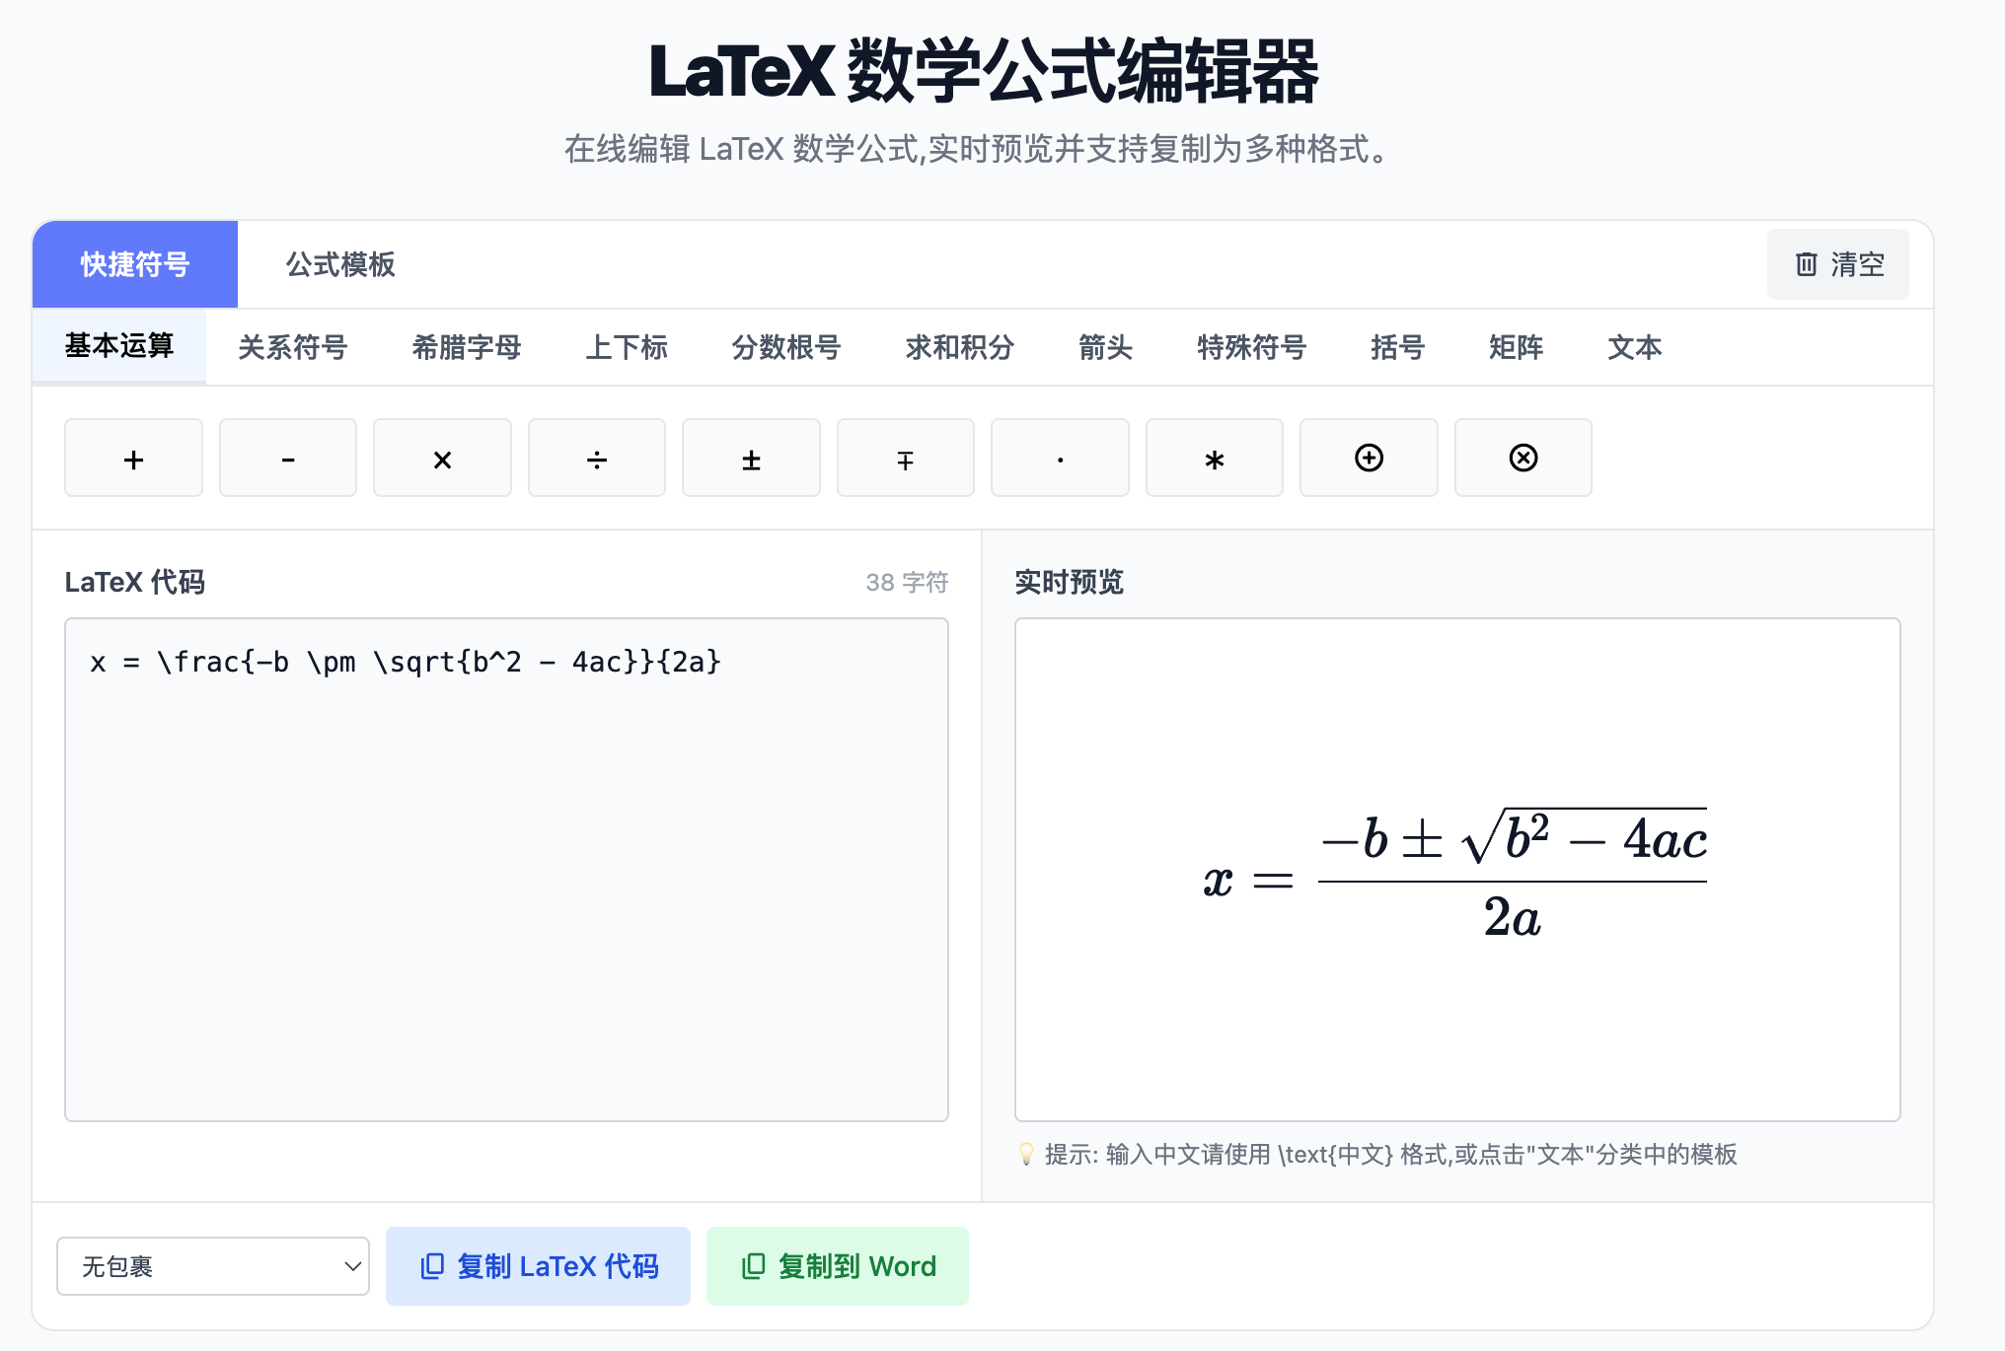Insert the center dot operator

(x=1060, y=458)
